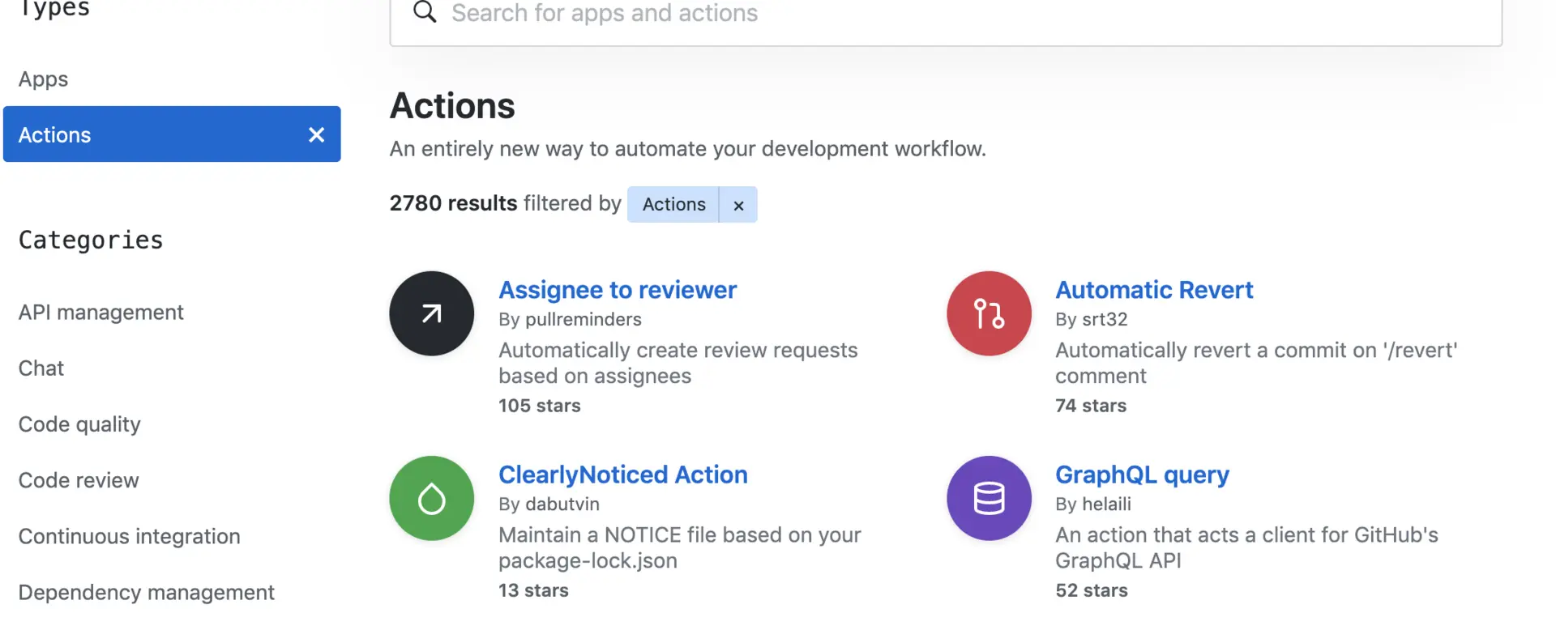Filter by API management category

pyautogui.click(x=101, y=312)
